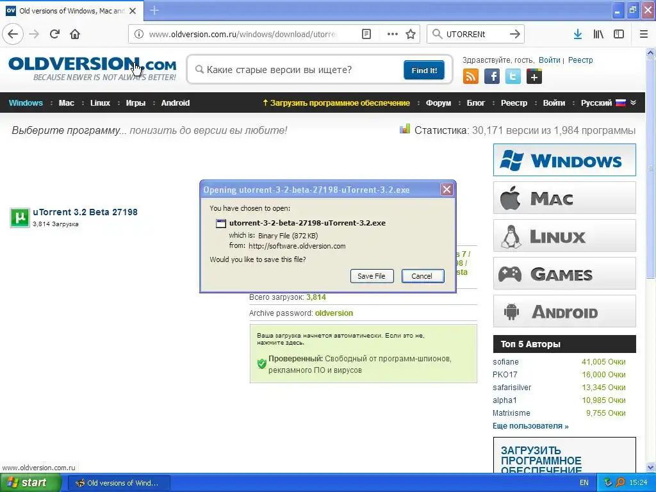This screenshot has height=492, width=656.
Task: Open site information icon in address bar
Action: pyautogui.click(x=138, y=34)
